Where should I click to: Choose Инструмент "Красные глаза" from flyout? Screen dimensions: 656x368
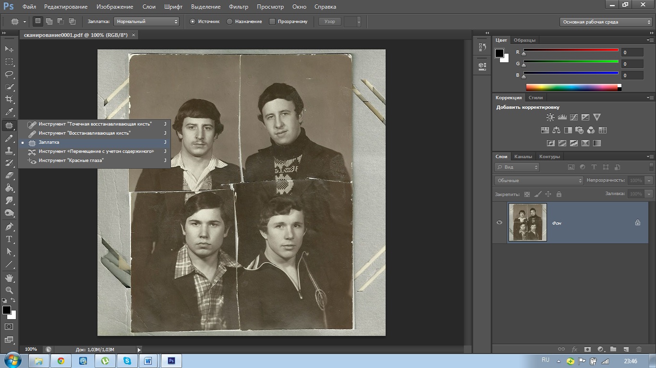click(71, 161)
